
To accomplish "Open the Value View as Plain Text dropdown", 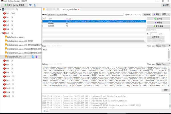I will (163, 64).
